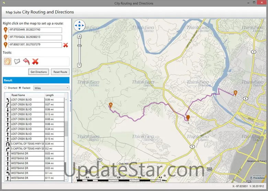The width and height of the screenshot is (268, 191).
Task: Zoom out with the minus button on the zoom bar
Action: click(79, 65)
